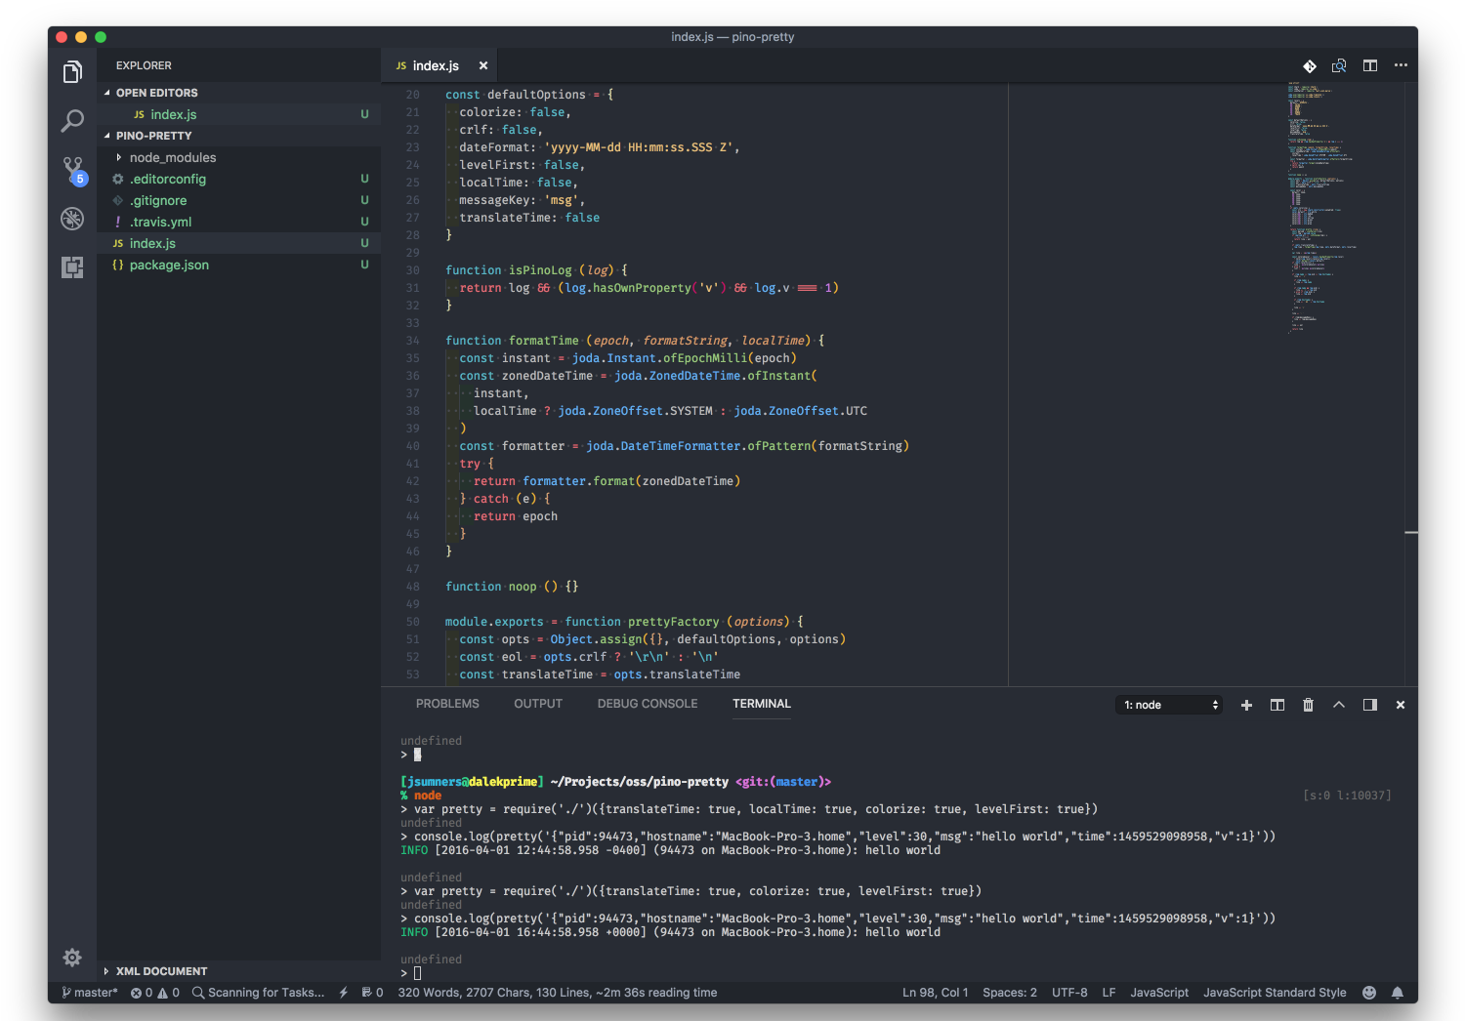Close the terminal panel
The width and height of the screenshot is (1465, 1021).
pos(1401,705)
